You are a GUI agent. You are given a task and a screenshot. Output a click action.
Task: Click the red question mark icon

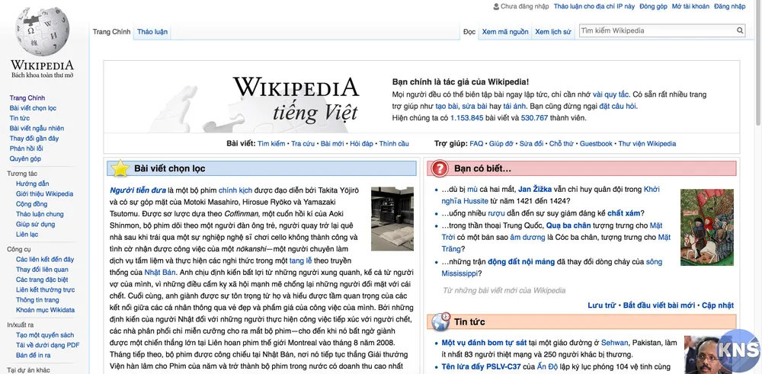click(440, 168)
